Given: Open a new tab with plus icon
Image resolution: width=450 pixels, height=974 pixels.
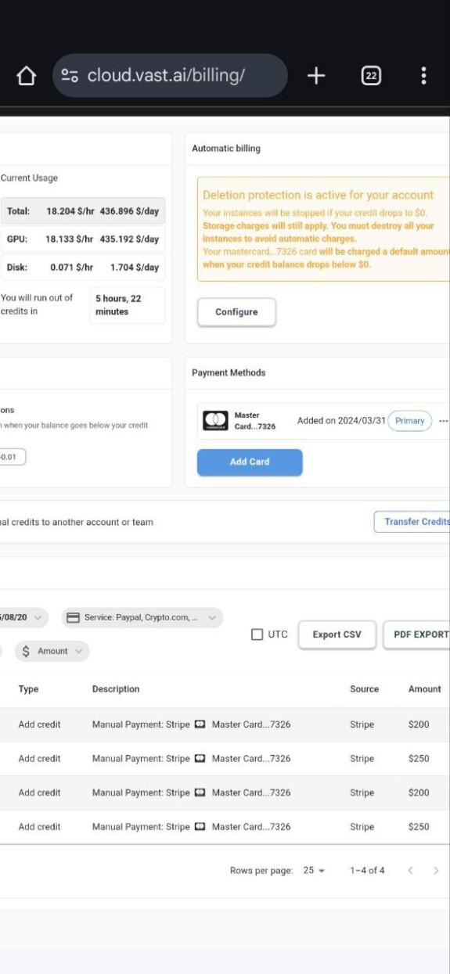Looking at the screenshot, I should pos(316,76).
